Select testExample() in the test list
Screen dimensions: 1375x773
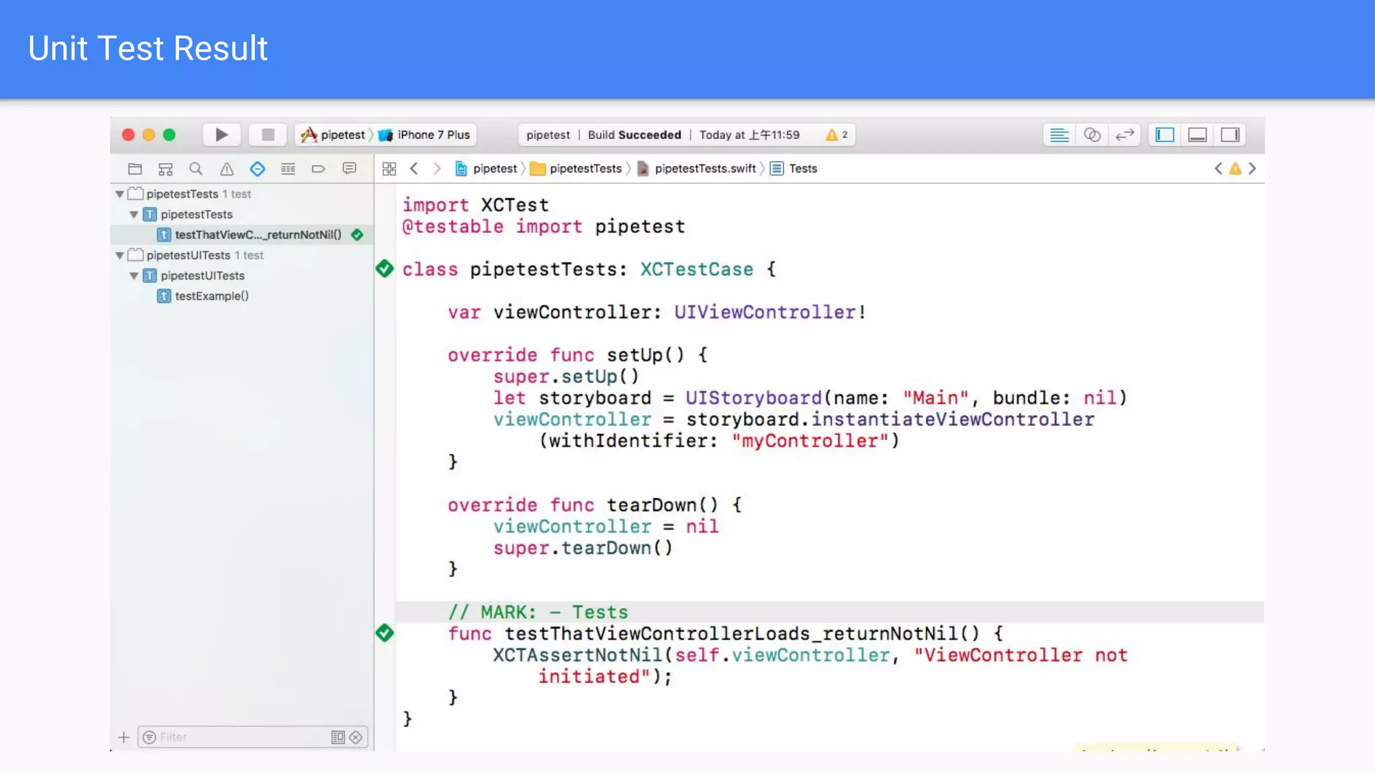pyautogui.click(x=211, y=296)
